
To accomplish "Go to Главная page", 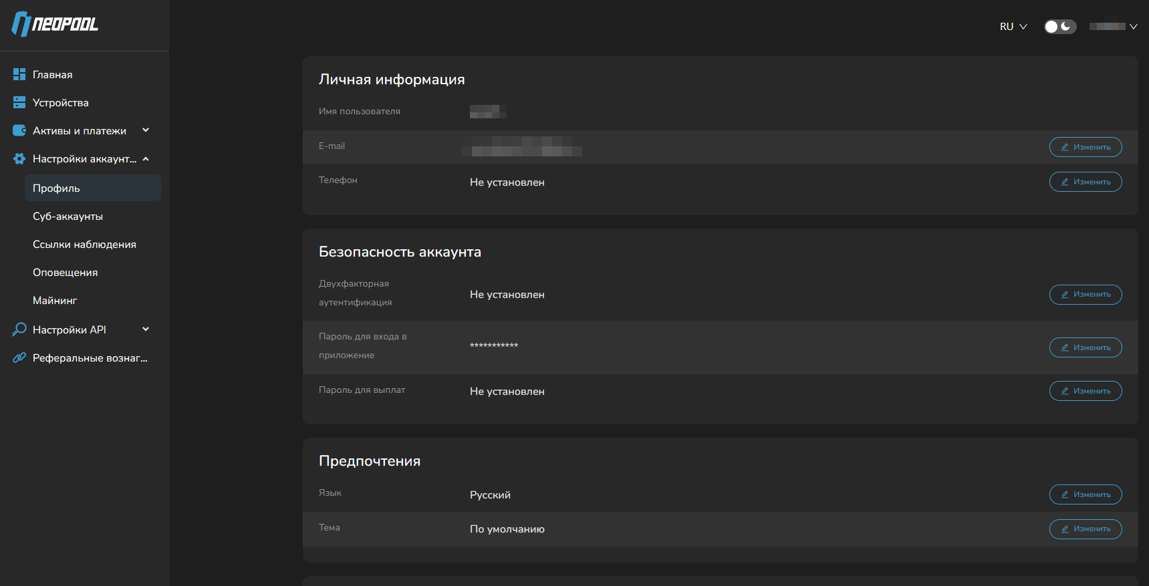I will pyautogui.click(x=53, y=75).
